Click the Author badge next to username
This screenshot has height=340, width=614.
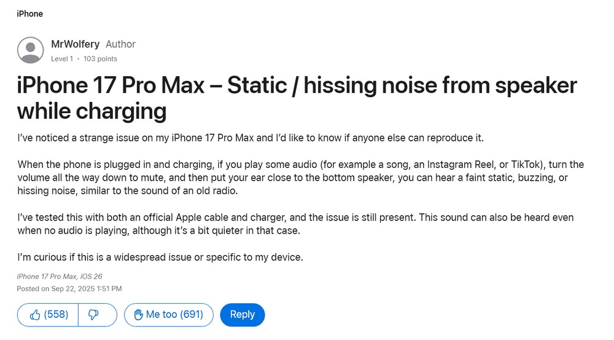[x=120, y=44]
